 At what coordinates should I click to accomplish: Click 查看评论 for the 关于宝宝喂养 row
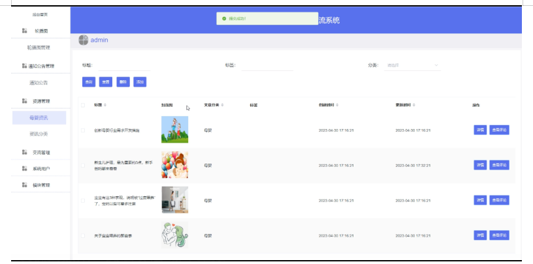pos(499,235)
